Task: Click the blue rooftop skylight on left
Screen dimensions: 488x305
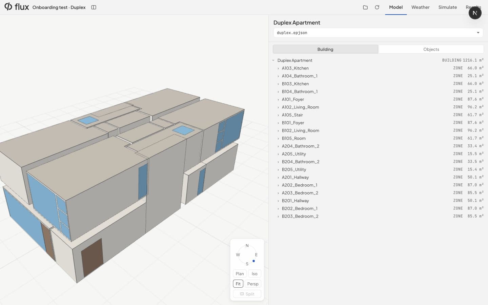Action: pyautogui.click(x=88, y=120)
